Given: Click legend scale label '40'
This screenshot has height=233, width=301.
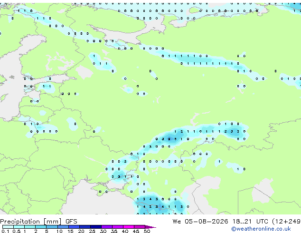Looking at the screenshot, I should (125, 231).
